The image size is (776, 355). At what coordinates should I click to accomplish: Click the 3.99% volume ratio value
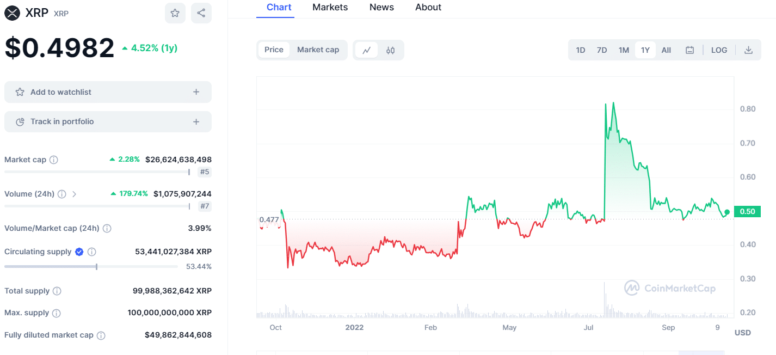[x=200, y=229]
